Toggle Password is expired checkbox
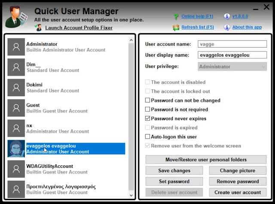This screenshot has width=275, height=204. coord(147,128)
